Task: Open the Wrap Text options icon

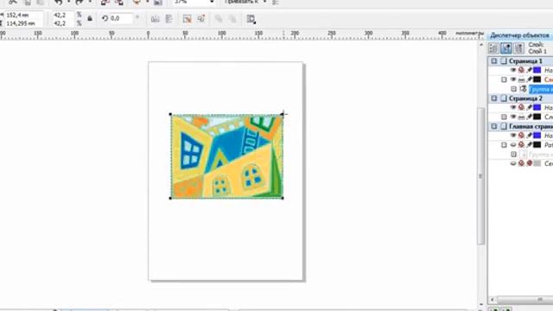Action: 251,19
